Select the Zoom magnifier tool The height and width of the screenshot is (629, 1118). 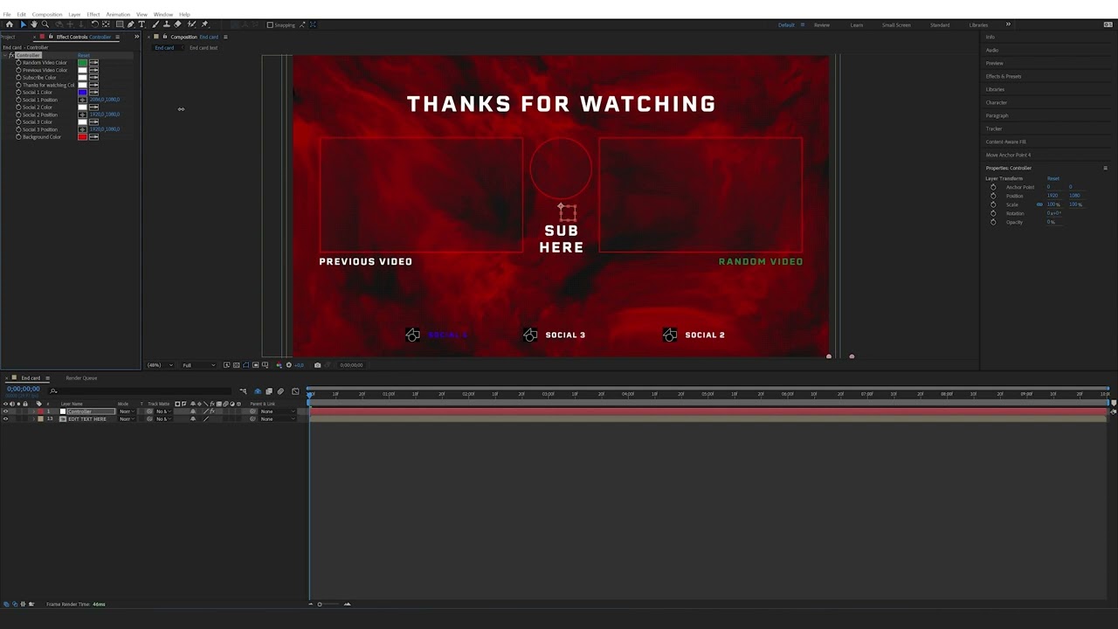pyautogui.click(x=45, y=24)
